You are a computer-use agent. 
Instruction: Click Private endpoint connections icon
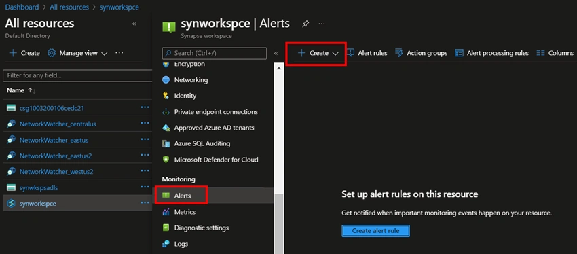pos(166,111)
